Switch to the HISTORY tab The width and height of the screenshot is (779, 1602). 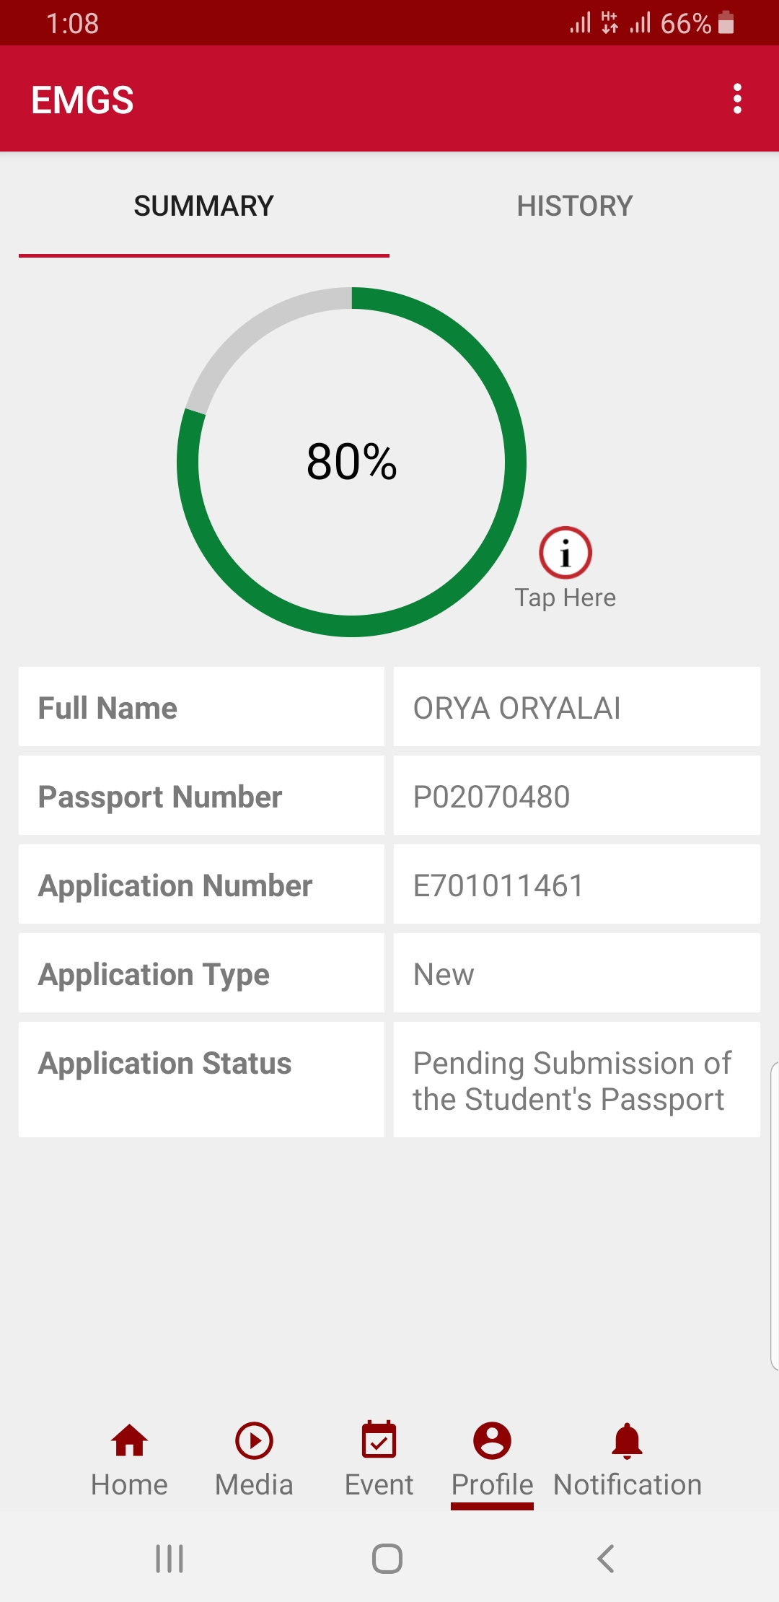[575, 206]
